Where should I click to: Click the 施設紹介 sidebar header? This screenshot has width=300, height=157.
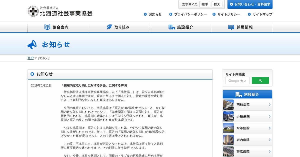(247, 94)
